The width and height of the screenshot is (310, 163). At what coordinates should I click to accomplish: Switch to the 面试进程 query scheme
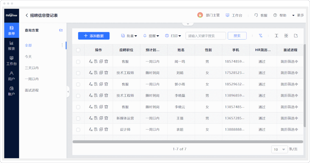pyautogui.click(x=32, y=90)
